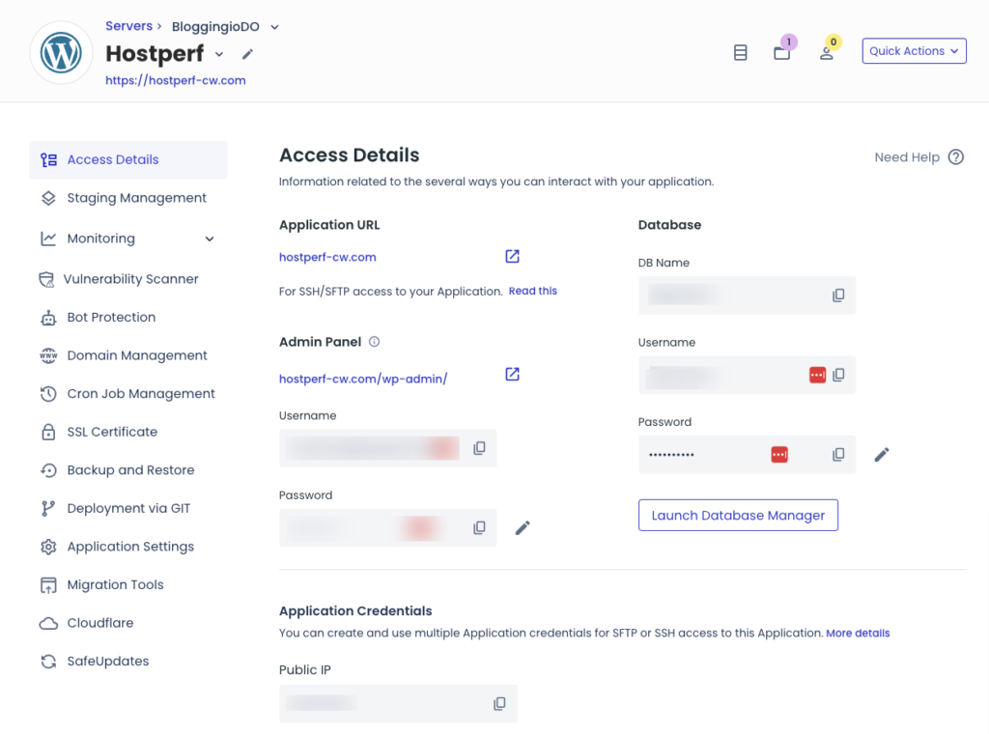Screen dimensions: 989x734
Task: Expand the BloggingioDO server dropdown
Action: coord(274,27)
